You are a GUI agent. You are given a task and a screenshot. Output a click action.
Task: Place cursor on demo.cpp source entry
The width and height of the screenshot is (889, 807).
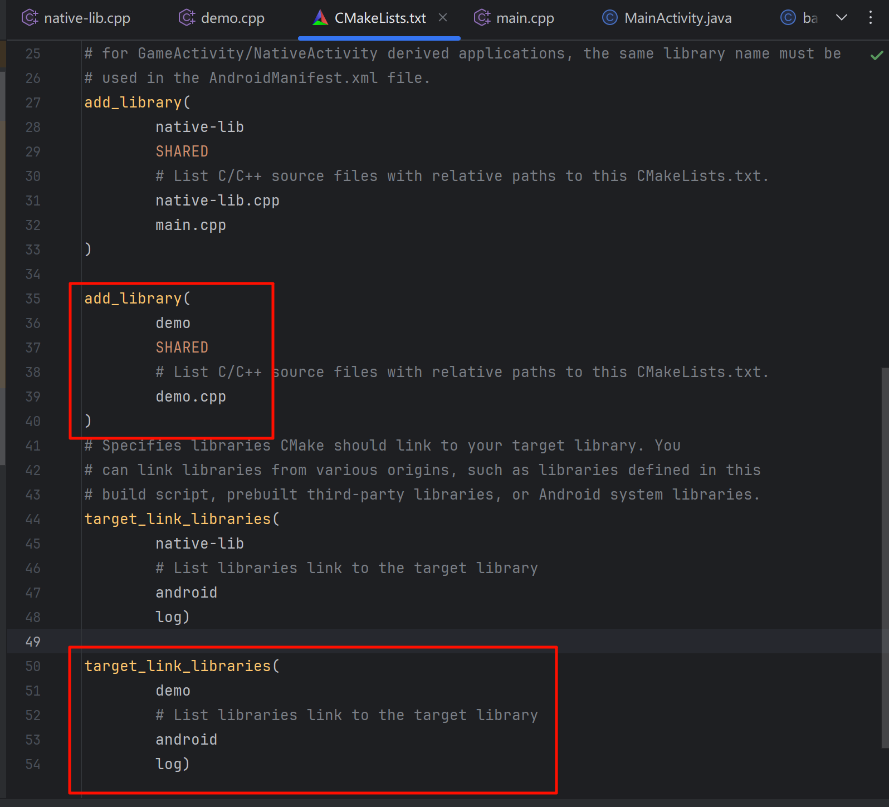click(x=190, y=397)
